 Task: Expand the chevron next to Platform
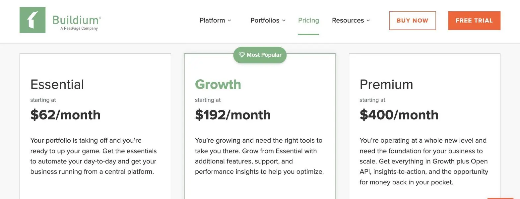[x=229, y=21]
